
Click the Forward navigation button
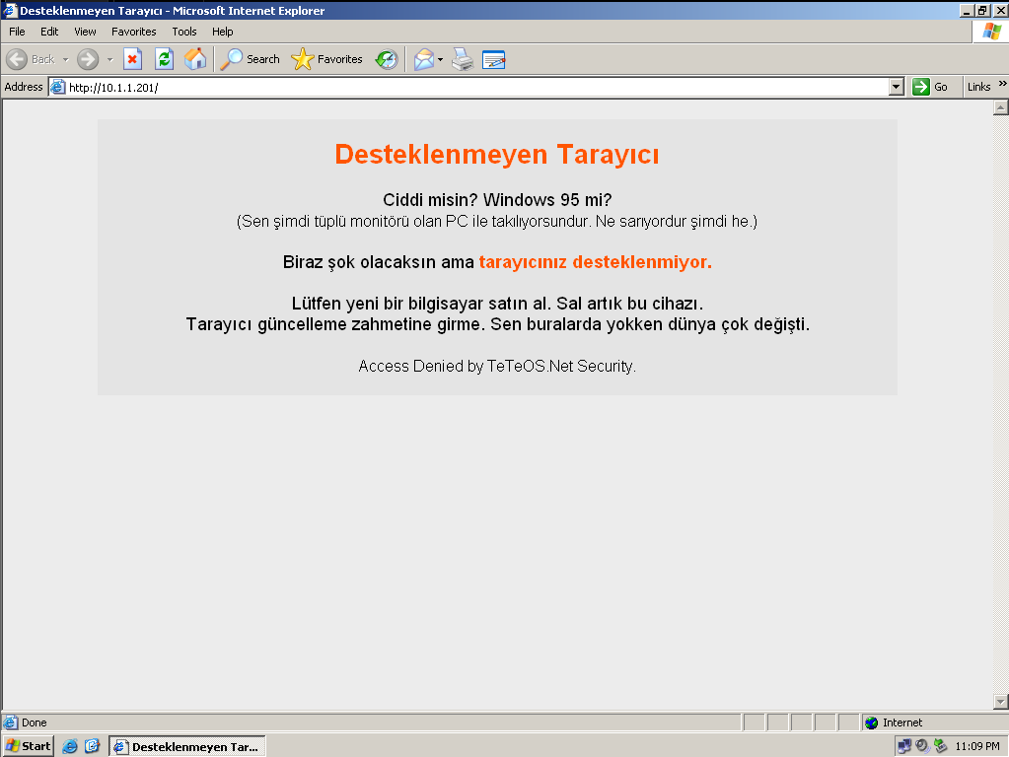click(88, 60)
